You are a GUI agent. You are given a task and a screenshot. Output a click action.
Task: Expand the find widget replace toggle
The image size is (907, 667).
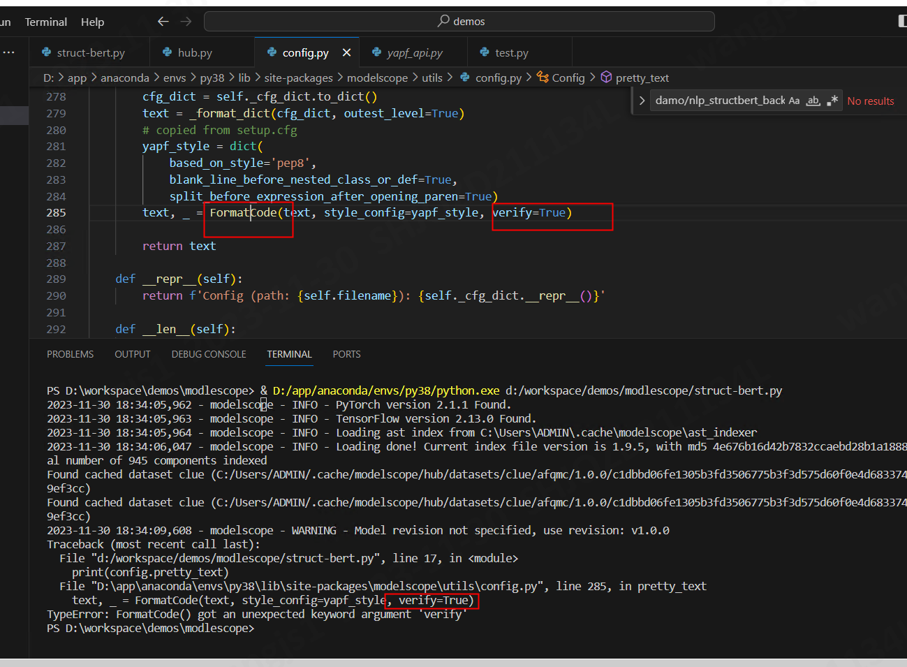point(642,101)
